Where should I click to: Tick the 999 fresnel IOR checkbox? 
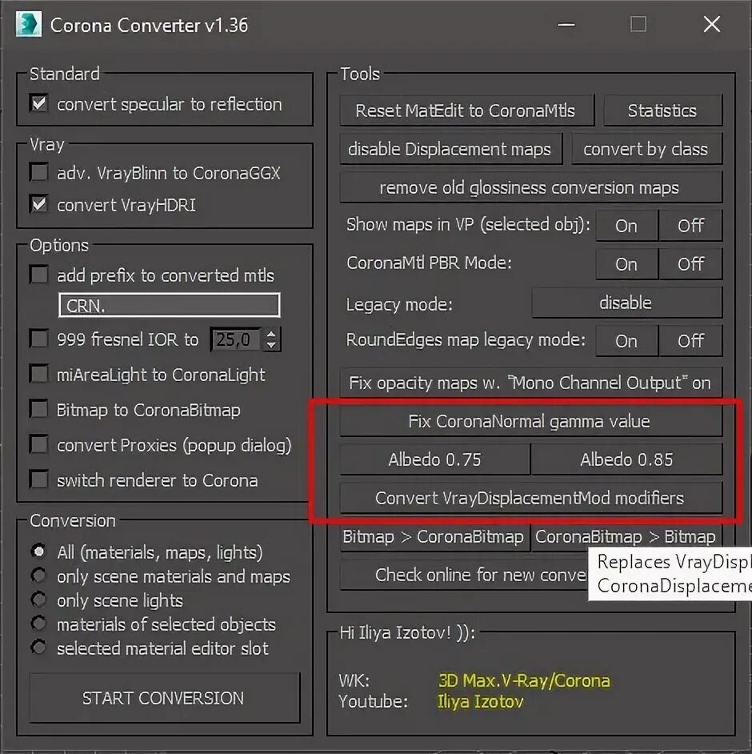39,339
